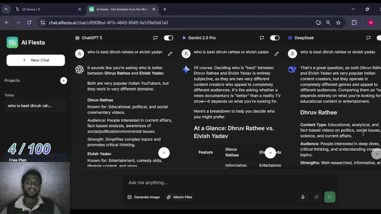The image size is (381, 214).
Task: Toggle Gemini 2.5 Pro model switch
Action: (275, 38)
